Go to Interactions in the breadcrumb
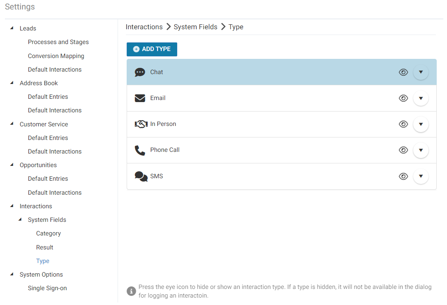This screenshot has width=447, height=305. [x=144, y=27]
